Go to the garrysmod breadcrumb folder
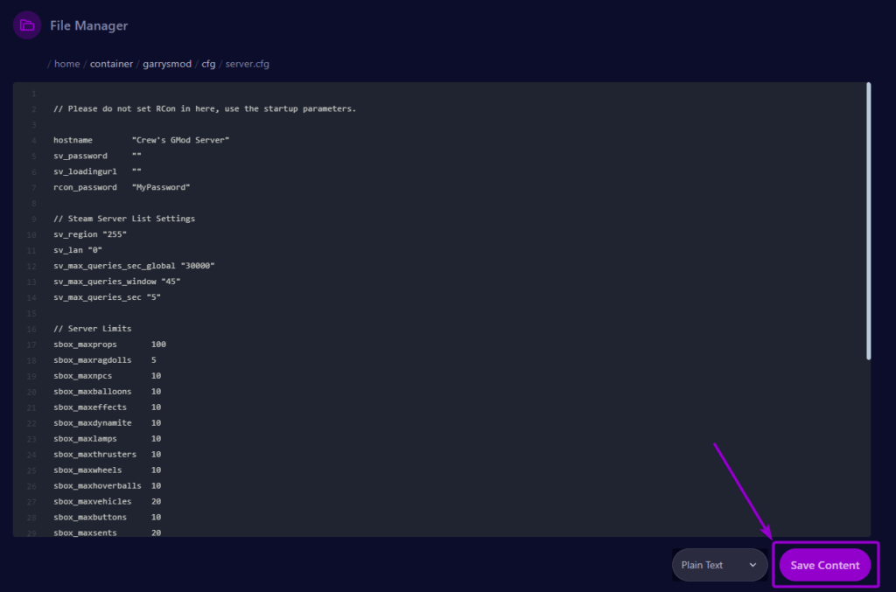The image size is (896, 592). pyautogui.click(x=167, y=64)
